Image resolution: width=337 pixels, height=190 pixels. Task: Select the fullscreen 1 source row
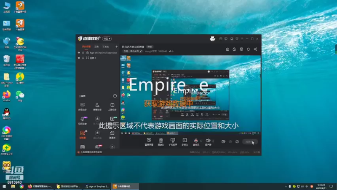coord(98,58)
